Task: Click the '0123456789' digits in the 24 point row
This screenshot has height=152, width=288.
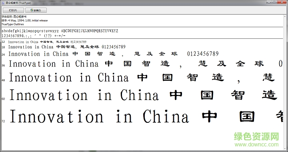Action: click(203, 54)
